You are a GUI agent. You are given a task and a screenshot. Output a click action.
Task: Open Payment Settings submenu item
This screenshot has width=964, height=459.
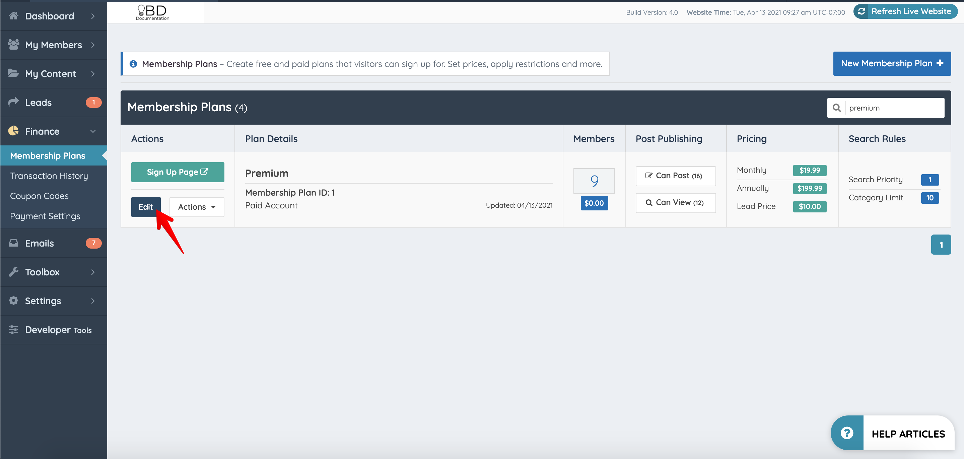click(45, 216)
